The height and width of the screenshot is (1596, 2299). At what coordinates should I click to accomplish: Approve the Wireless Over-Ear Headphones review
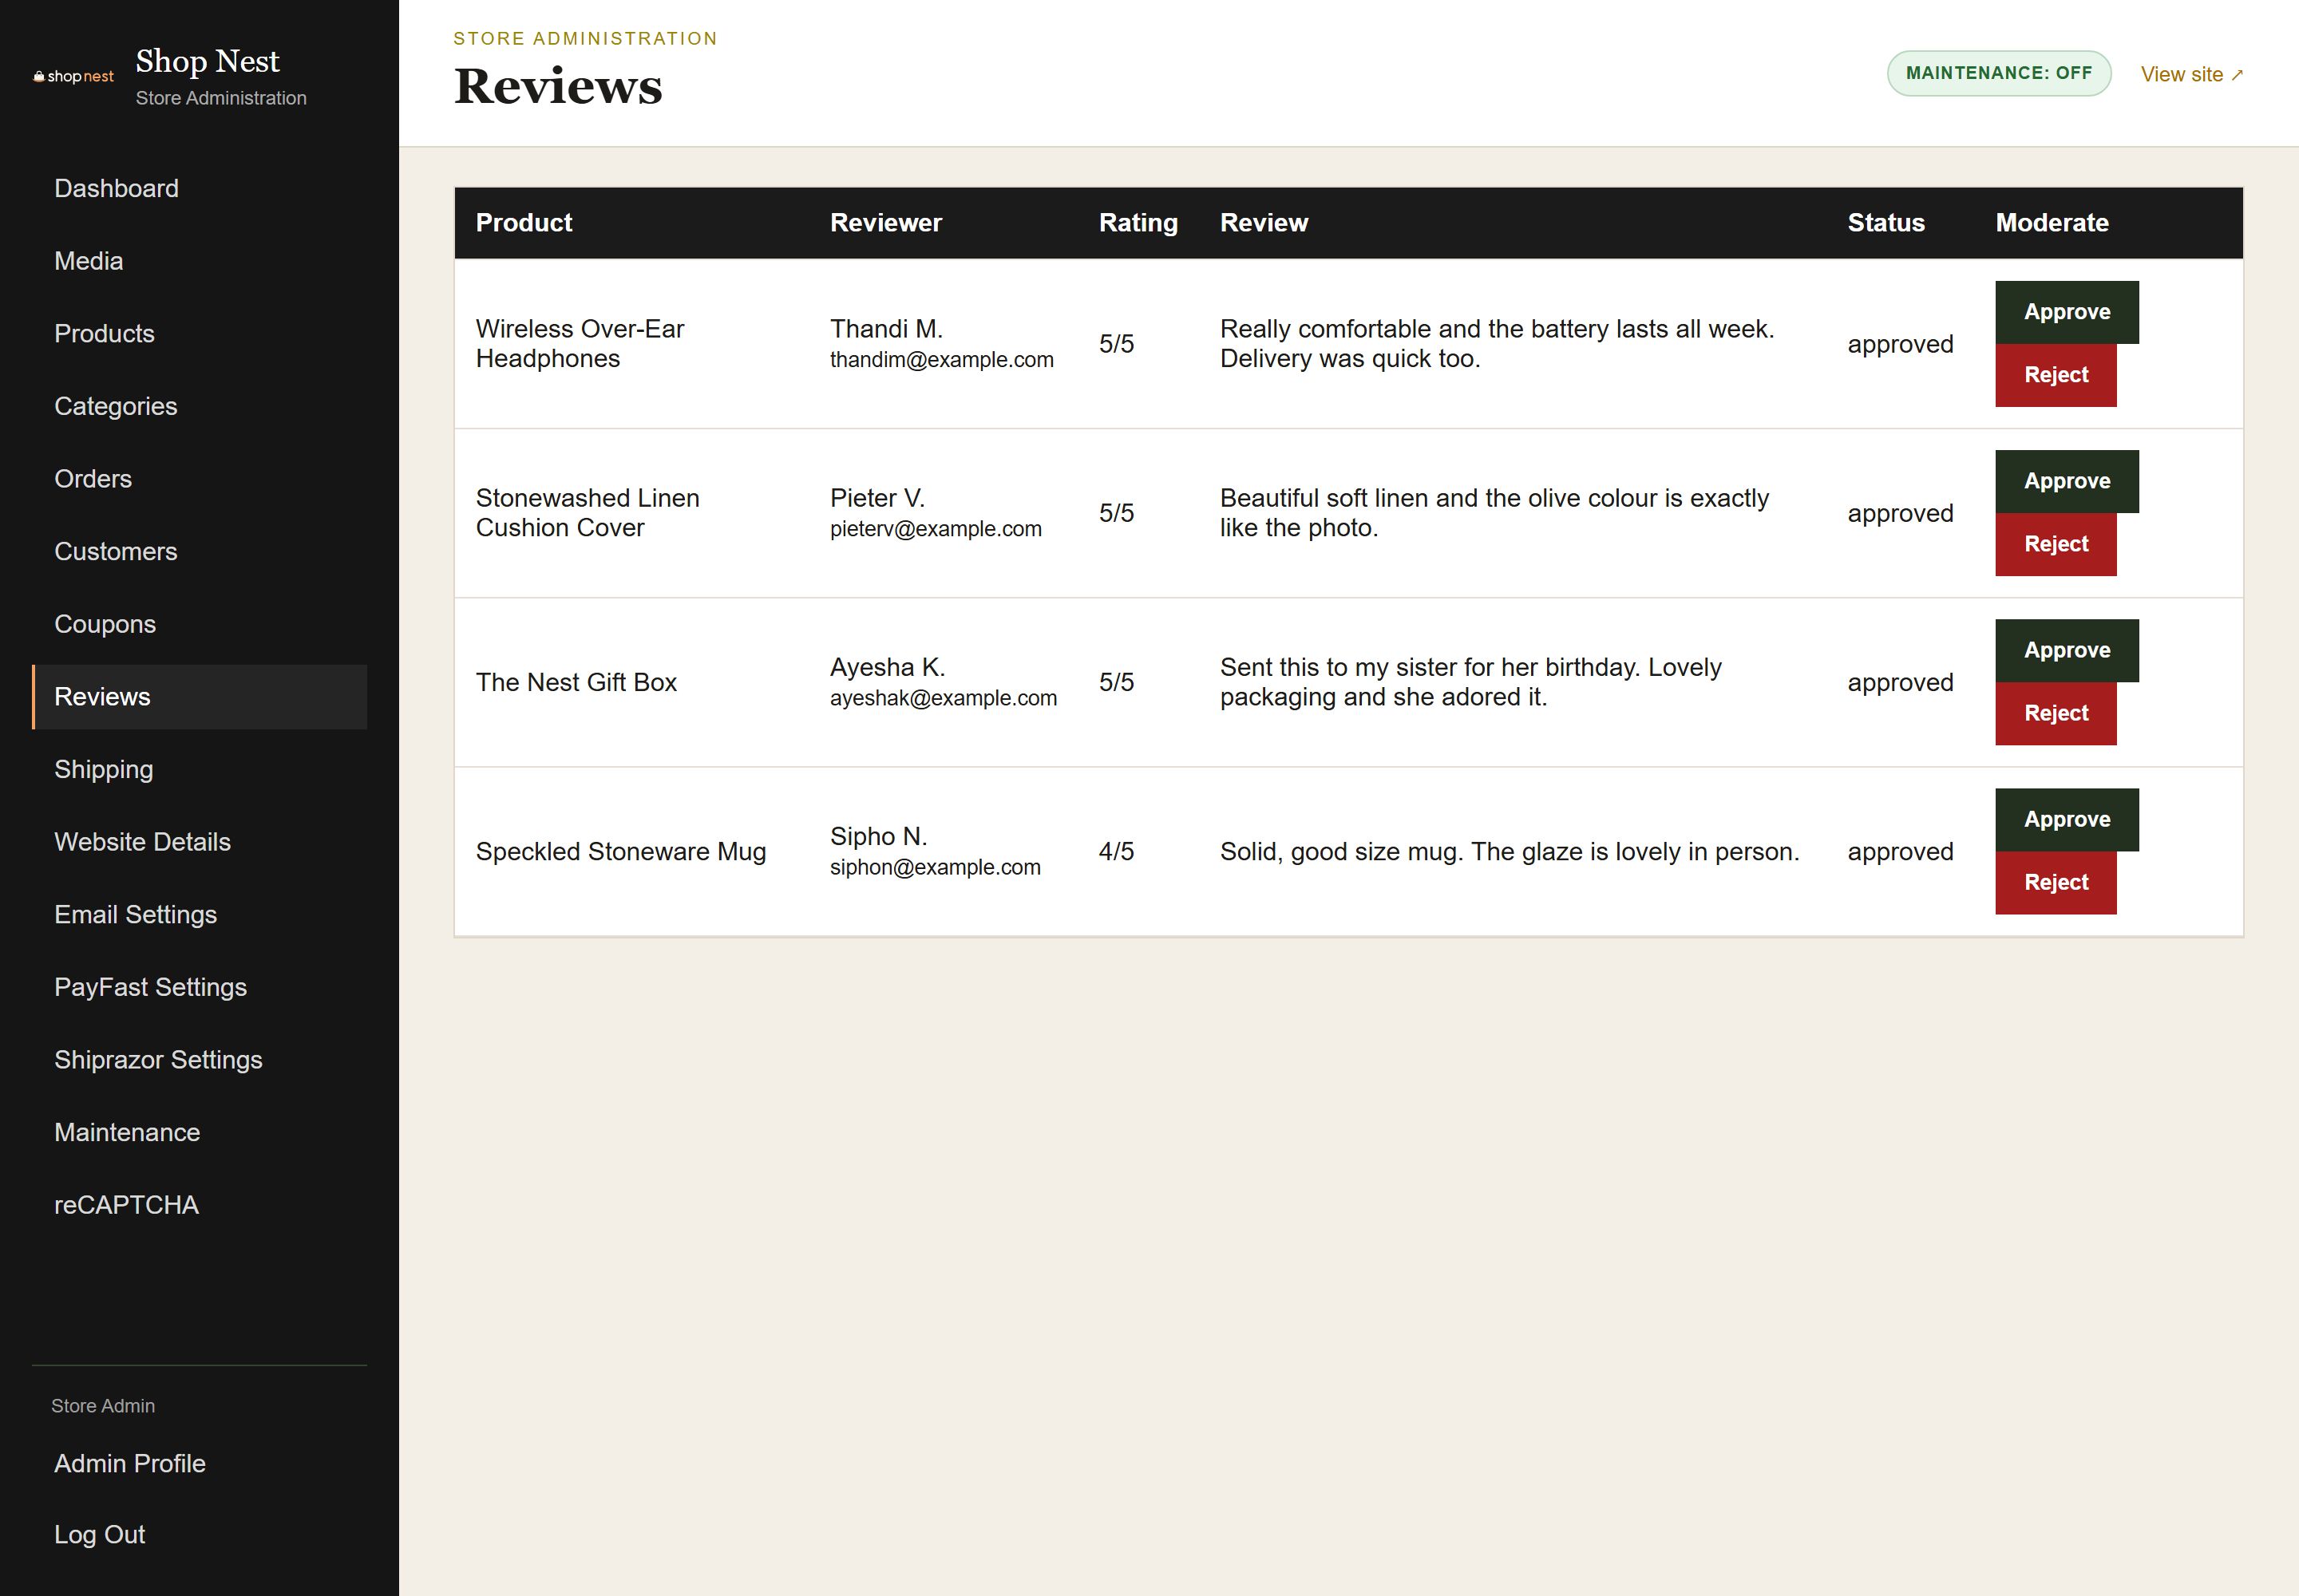(x=2067, y=312)
